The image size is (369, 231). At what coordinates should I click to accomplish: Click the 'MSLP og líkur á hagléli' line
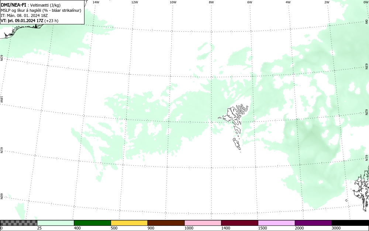click(41, 10)
